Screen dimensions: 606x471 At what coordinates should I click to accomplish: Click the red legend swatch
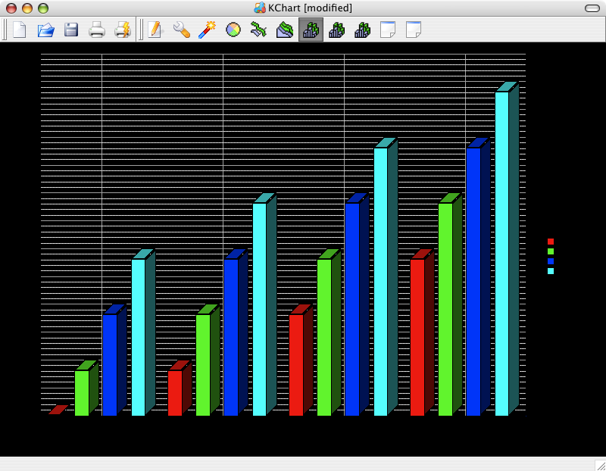551,242
